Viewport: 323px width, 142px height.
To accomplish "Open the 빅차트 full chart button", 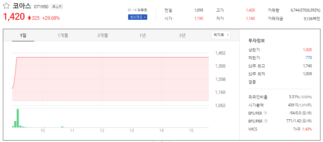I will [x=221, y=35].
